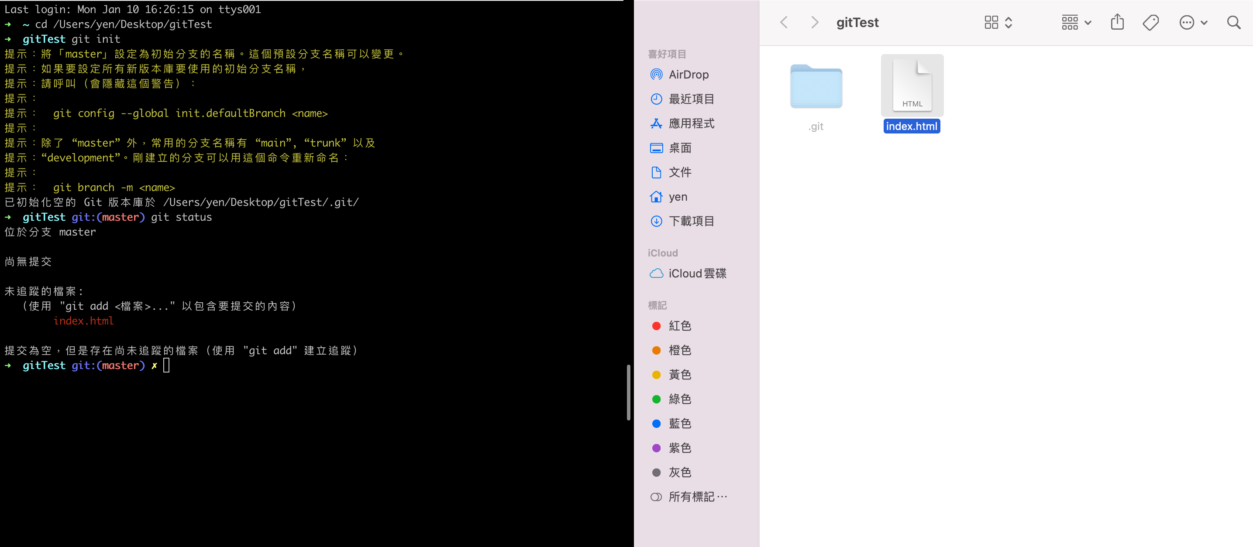Open the tags button in the toolbar

pyautogui.click(x=1151, y=22)
